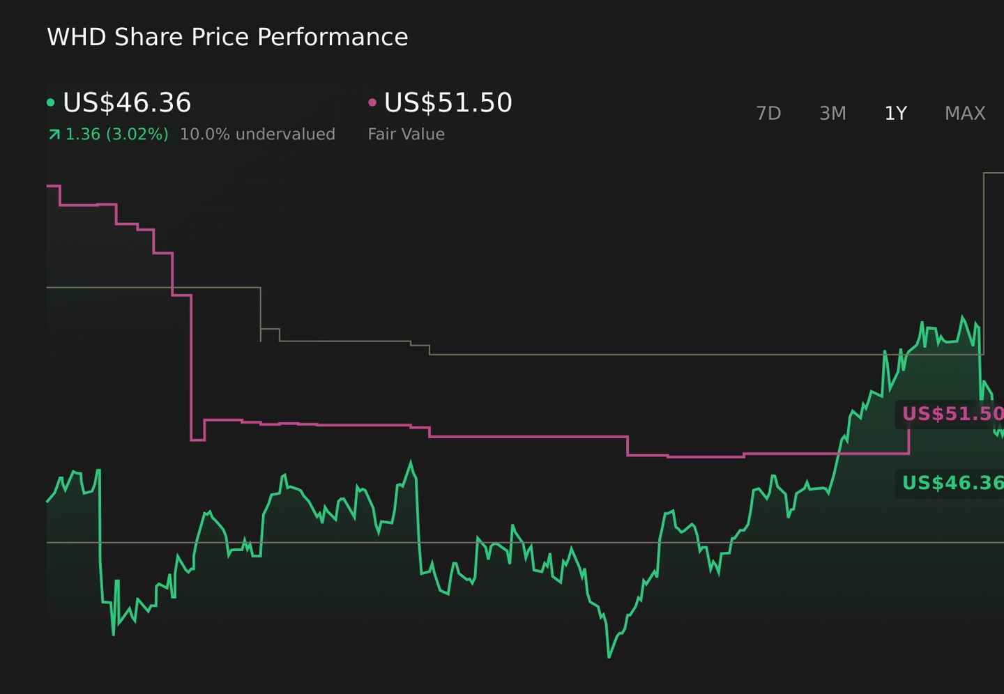Click the pink US$51.50 chart label
Screen dimensions: 1004x694
click(952, 414)
